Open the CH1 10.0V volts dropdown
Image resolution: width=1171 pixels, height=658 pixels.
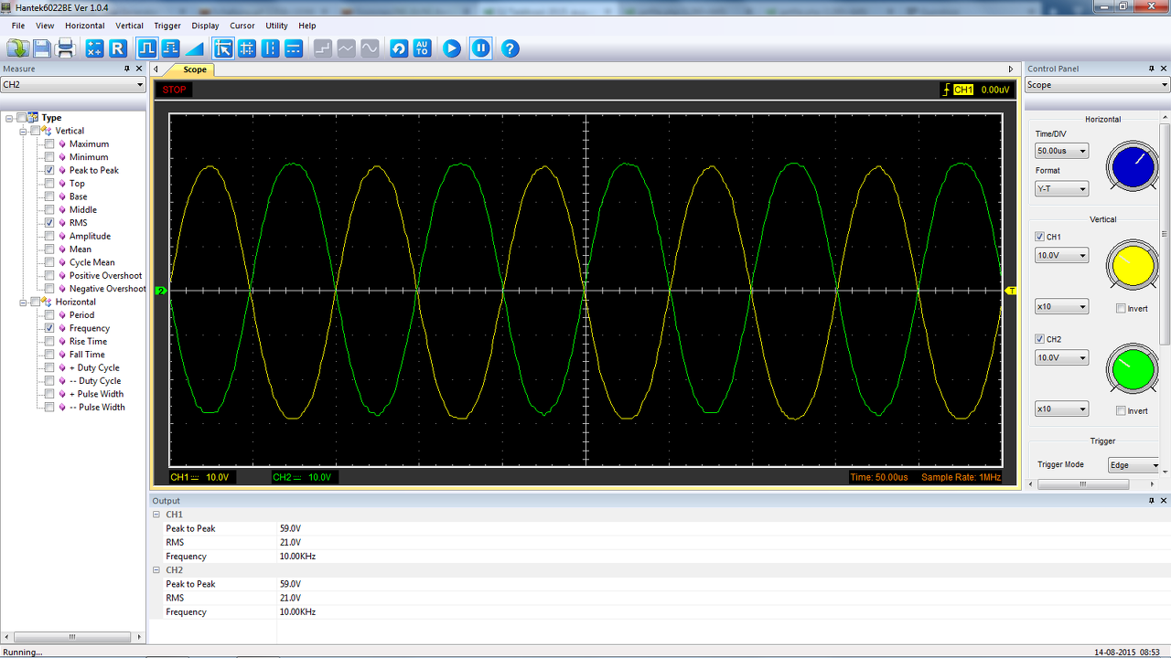1061,256
